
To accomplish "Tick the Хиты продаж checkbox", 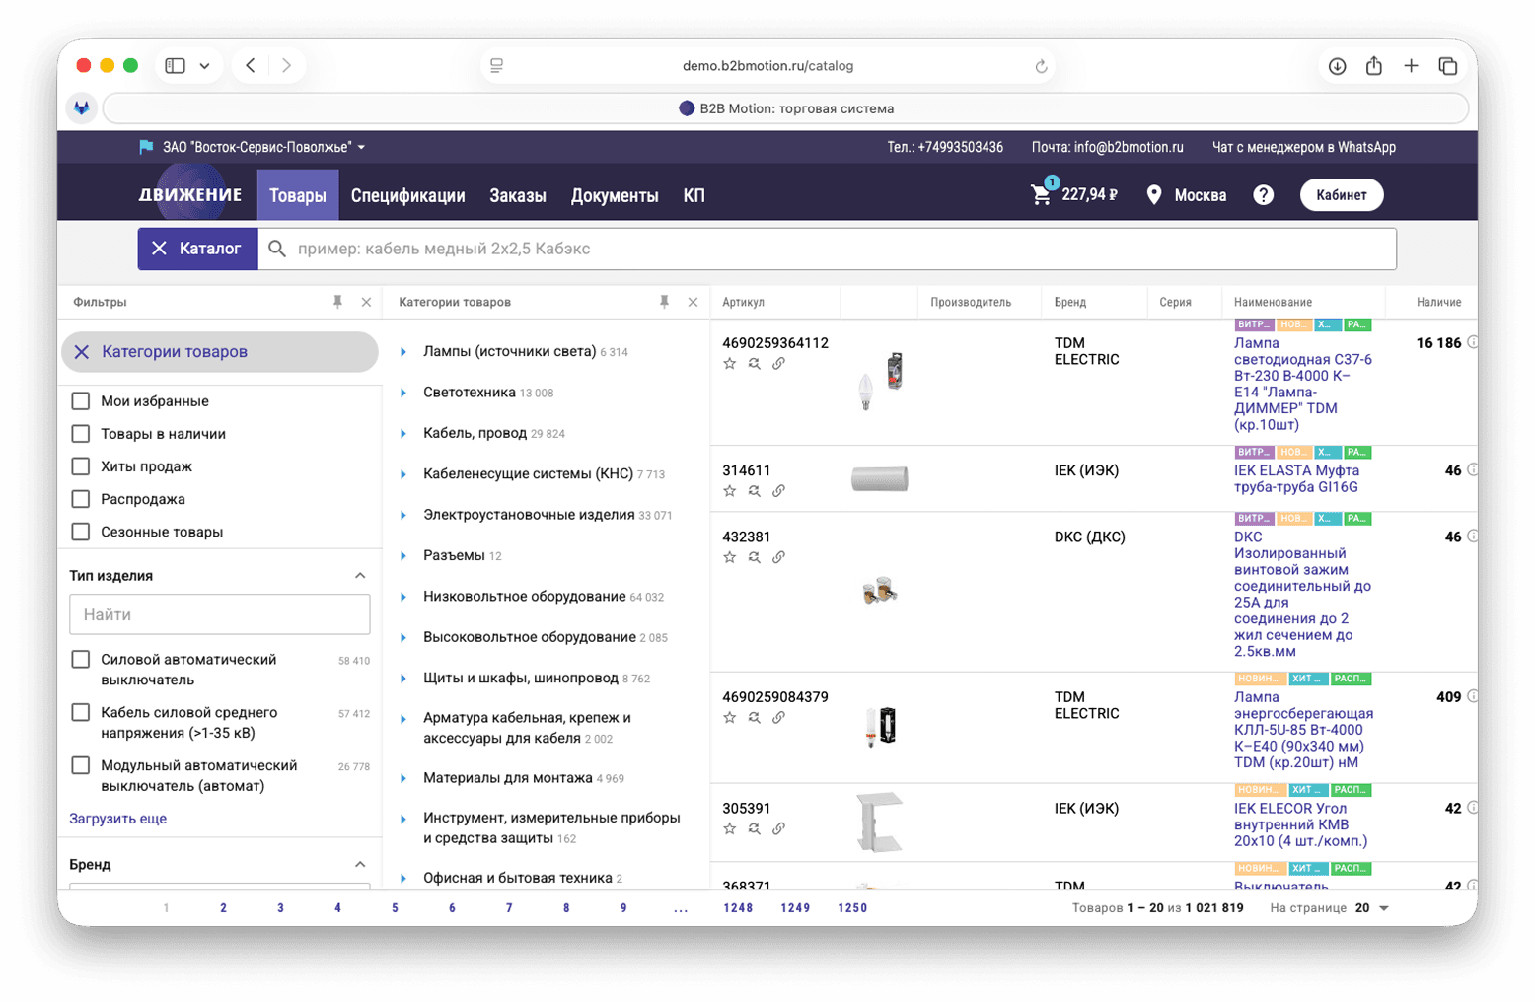I will tap(81, 466).
